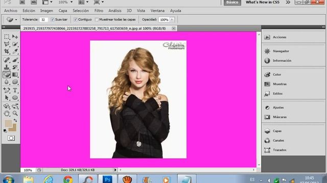Enable Muestrear todas las capas
The image size is (327, 183).
(97, 19)
